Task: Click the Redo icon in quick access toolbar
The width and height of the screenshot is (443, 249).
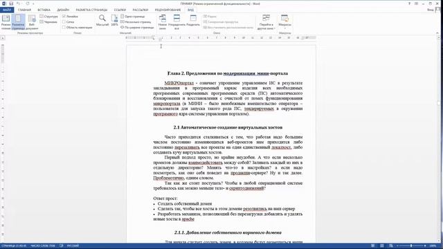Action: (x=28, y=3)
